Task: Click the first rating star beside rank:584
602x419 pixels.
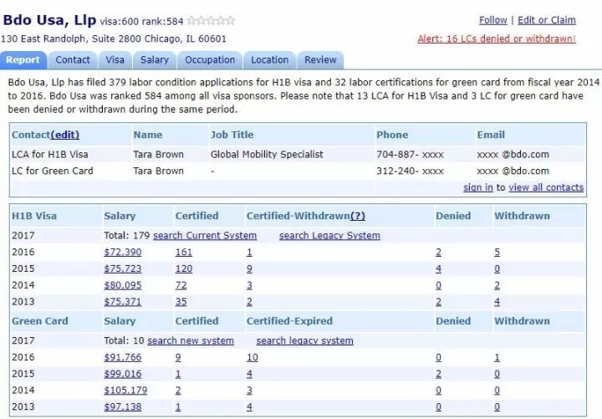Action: 191,21
